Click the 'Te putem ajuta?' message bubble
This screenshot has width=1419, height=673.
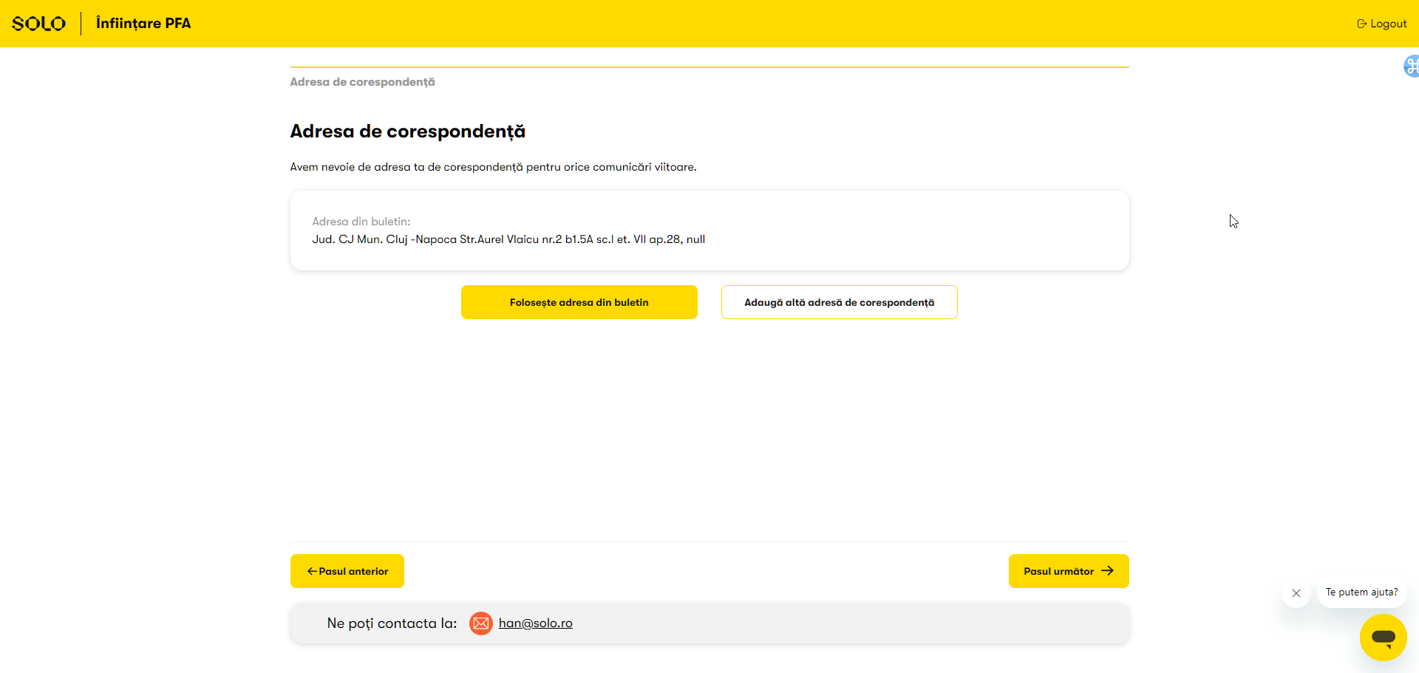pyautogui.click(x=1361, y=592)
